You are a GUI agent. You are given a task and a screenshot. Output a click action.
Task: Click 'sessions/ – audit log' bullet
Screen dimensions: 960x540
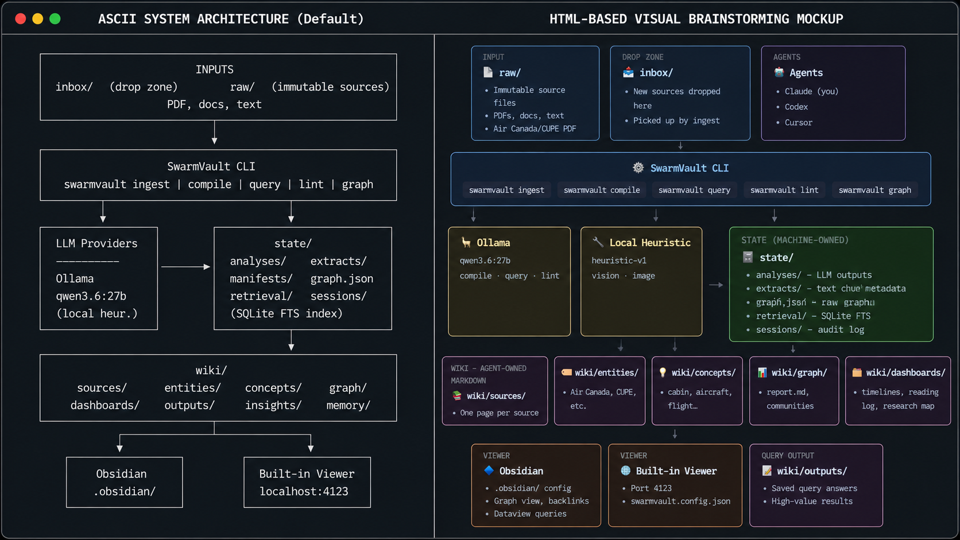[x=810, y=329]
